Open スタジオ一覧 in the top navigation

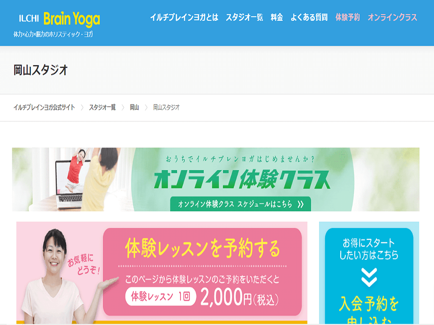click(244, 17)
